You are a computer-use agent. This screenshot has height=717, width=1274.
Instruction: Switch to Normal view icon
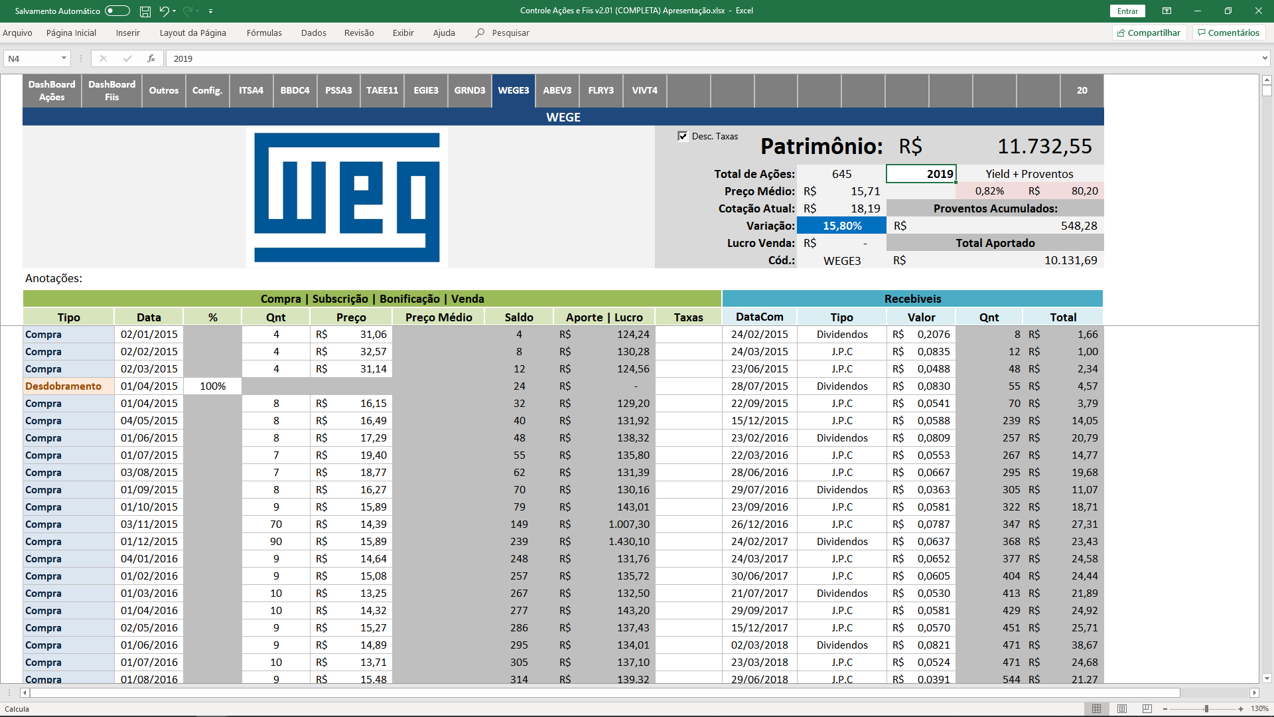pos(1097,709)
